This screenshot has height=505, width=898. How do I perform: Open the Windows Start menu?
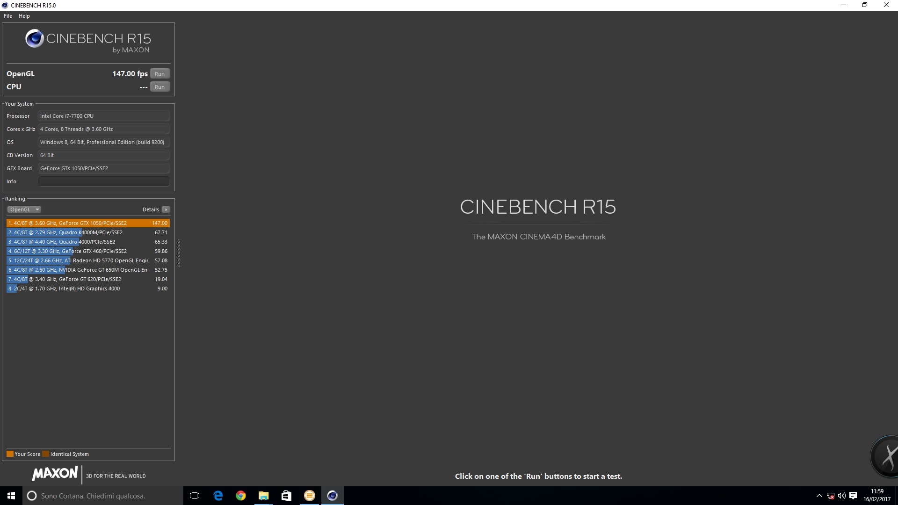(11, 496)
